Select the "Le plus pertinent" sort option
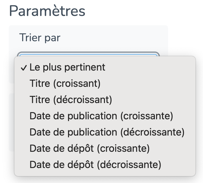203x183 pixels. coord(67,67)
